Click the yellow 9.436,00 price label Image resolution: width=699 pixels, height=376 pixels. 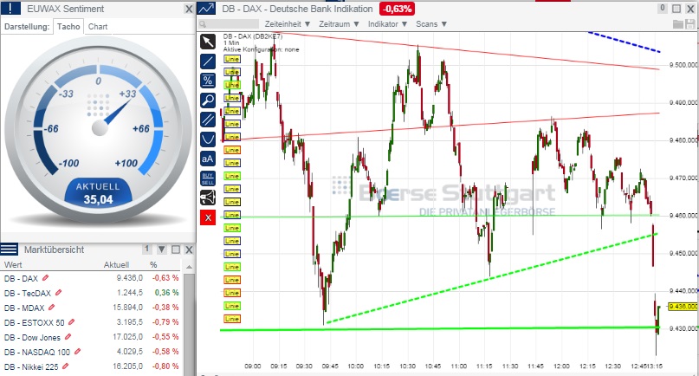(683, 307)
